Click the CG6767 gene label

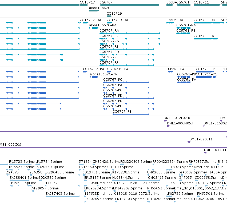click(x=106, y=2)
